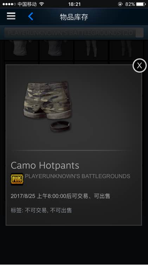Tap the rotation lock status icon
The image size is (148, 265).
pos(120,4)
